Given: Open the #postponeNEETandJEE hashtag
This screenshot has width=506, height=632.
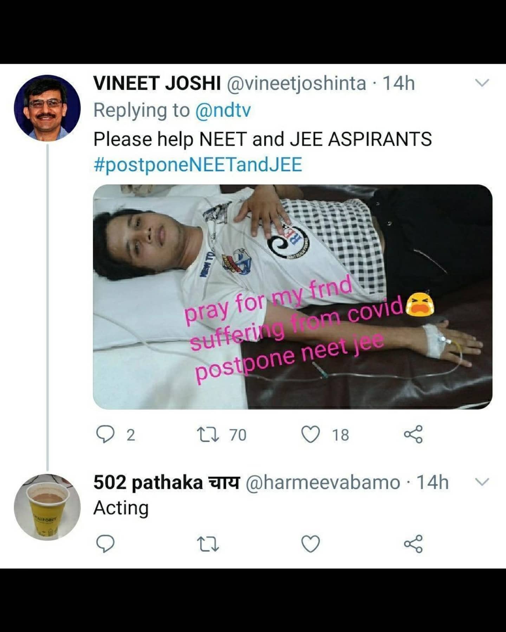Looking at the screenshot, I should (198, 165).
